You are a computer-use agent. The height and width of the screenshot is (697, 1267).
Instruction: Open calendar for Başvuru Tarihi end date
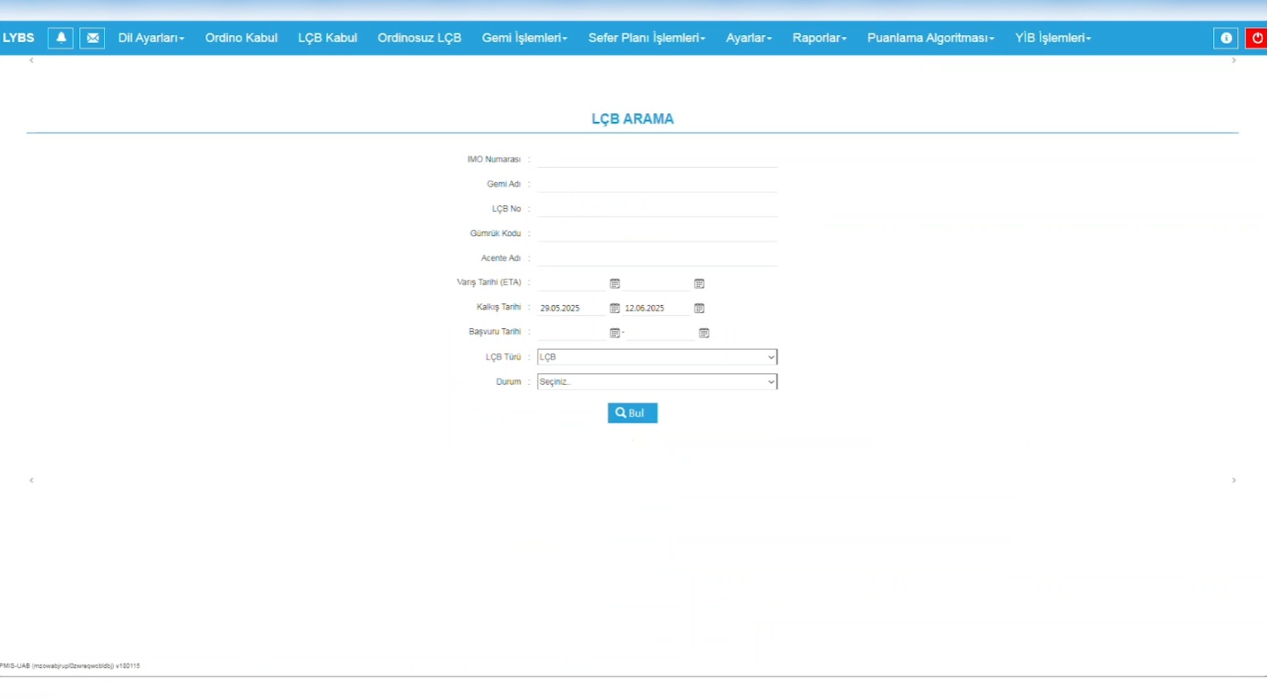coord(704,333)
